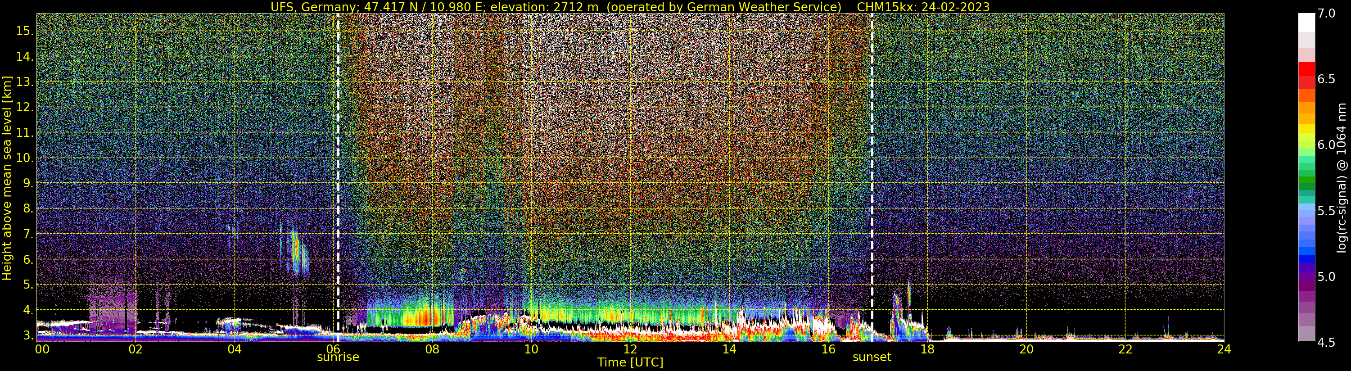The width and height of the screenshot is (1351, 371).
Task: Click the '15.' height tick label
Action: click(x=24, y=31)
